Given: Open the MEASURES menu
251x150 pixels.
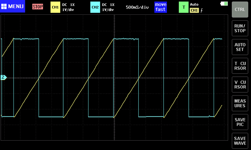Looking at the screenshot, I should pos(240,103).
